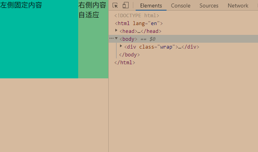Open the Sources tab

(209, 5)
